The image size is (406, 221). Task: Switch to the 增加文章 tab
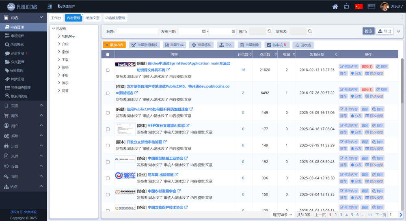coord(93,18)
